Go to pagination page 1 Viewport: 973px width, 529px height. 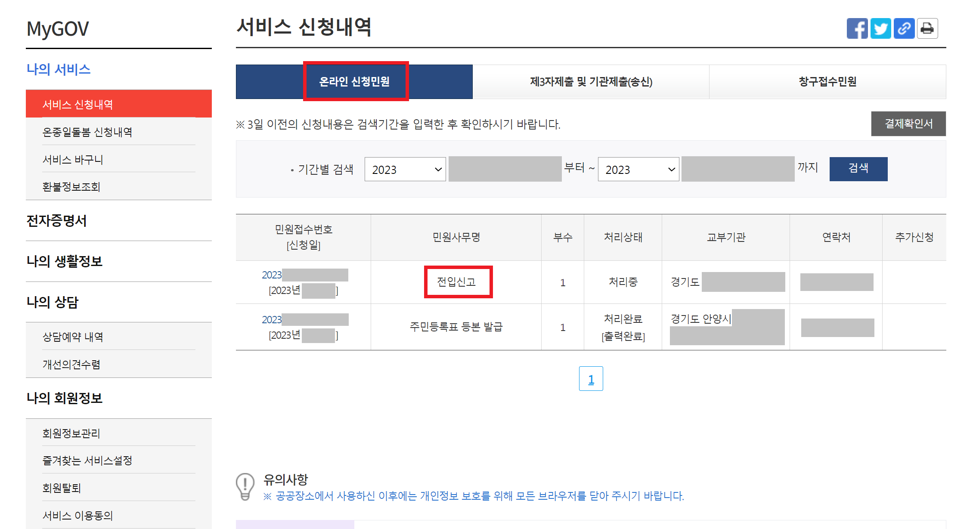[x=591, y=379]
